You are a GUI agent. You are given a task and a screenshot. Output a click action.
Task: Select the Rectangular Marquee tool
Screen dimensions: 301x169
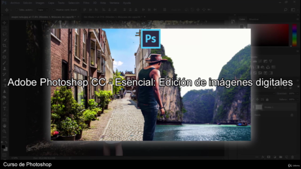point(4,29)
